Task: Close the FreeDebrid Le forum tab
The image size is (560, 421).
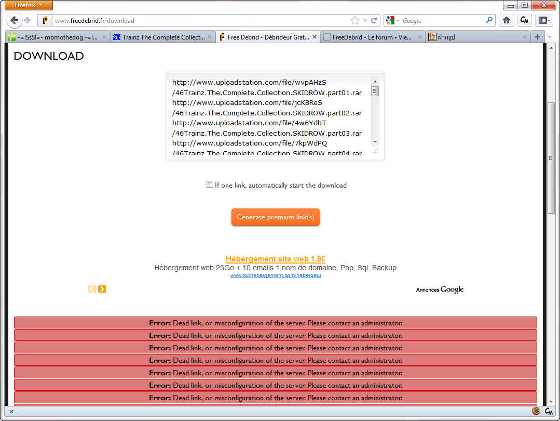Action: [420, 37]
